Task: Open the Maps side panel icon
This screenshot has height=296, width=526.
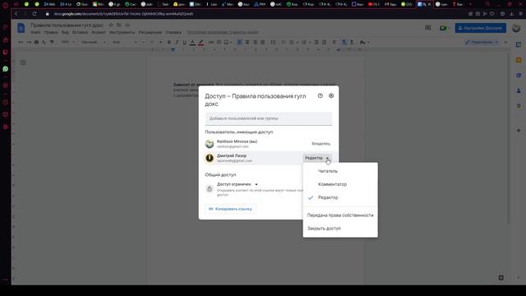Action: pos(519,106)
